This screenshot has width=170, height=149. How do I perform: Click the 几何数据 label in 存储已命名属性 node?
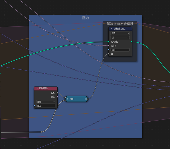114,42
